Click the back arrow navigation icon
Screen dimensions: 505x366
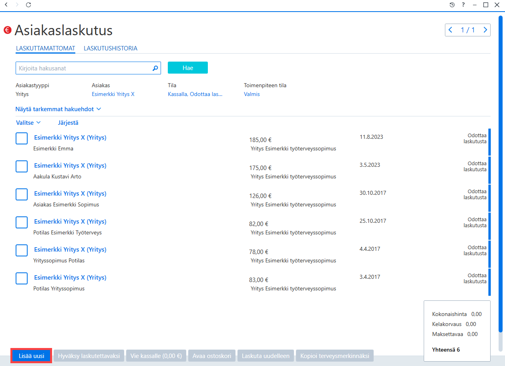(6, 5)
